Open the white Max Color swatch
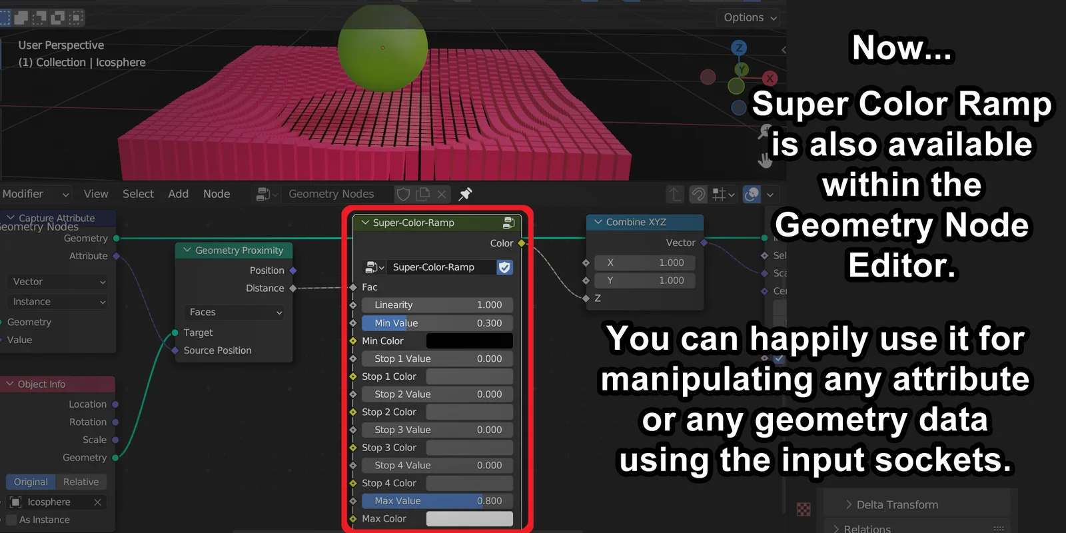 coord(469,519)
